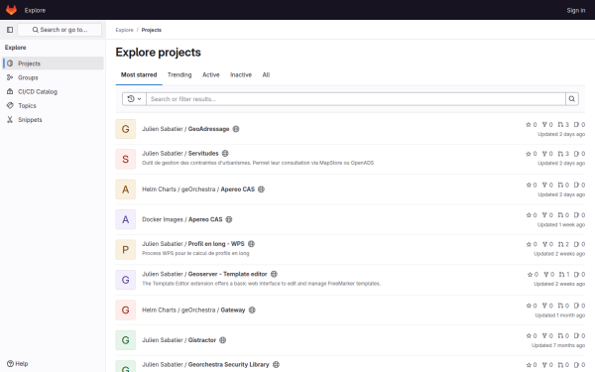
Task: Click the GitLab fox logo
Action: (11, 10)
